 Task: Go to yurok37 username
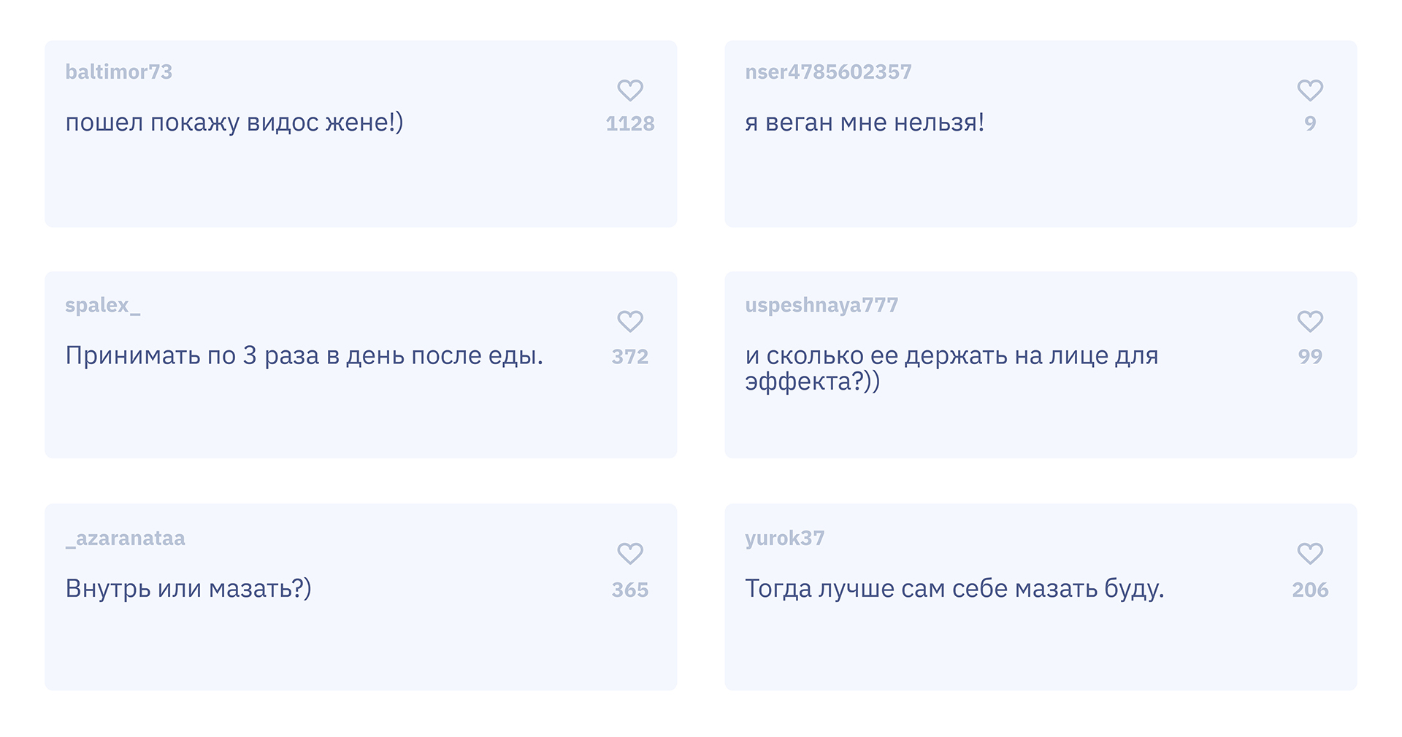[784, 539]
